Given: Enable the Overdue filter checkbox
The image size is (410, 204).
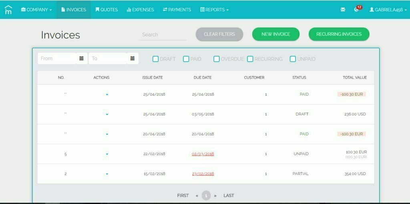Looking at the screenshot, I should point(217,59).
